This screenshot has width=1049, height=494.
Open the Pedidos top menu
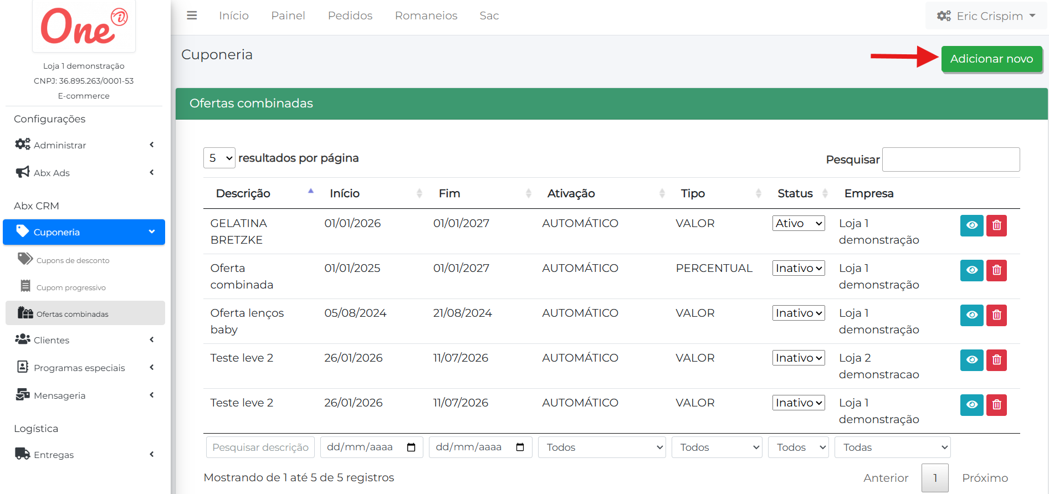pos(350,16)
